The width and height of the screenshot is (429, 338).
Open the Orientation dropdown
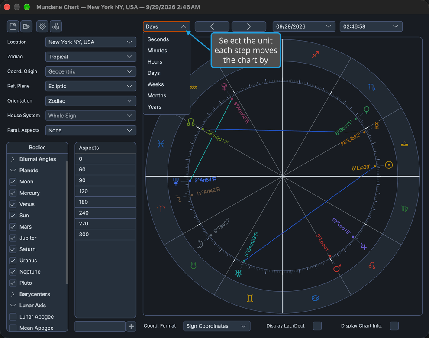(x=91, y=101)
